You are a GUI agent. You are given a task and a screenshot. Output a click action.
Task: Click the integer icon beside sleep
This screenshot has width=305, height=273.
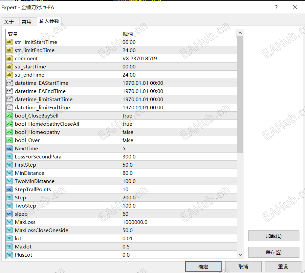tap(9, 214)
